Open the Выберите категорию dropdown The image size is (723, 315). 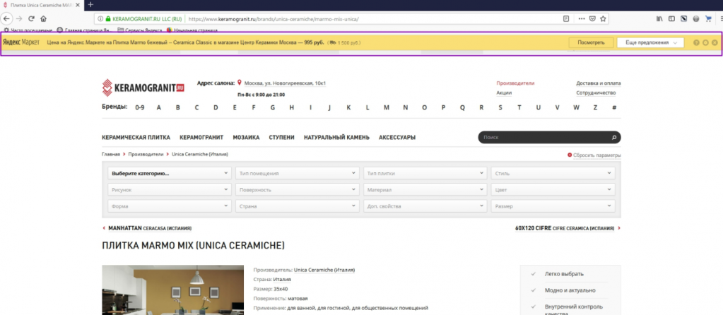tap(169, 173)
